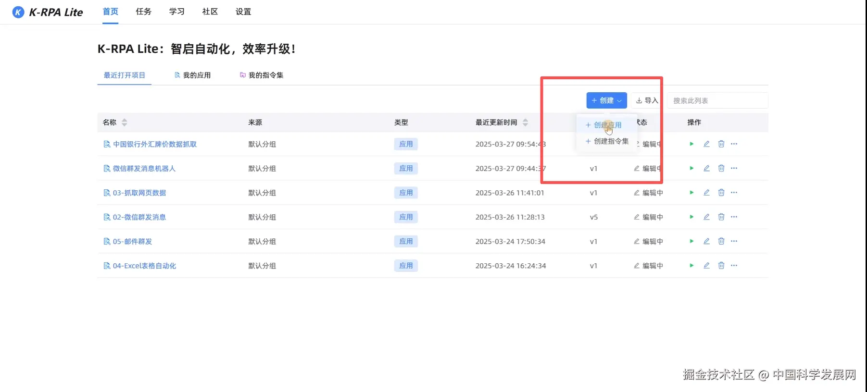867x392 pixels.
Task: Open the 设置 navigation tab
Action: pos(243,12)
